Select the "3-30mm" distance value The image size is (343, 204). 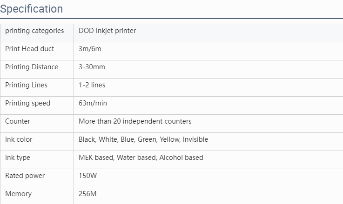(92, 67)
